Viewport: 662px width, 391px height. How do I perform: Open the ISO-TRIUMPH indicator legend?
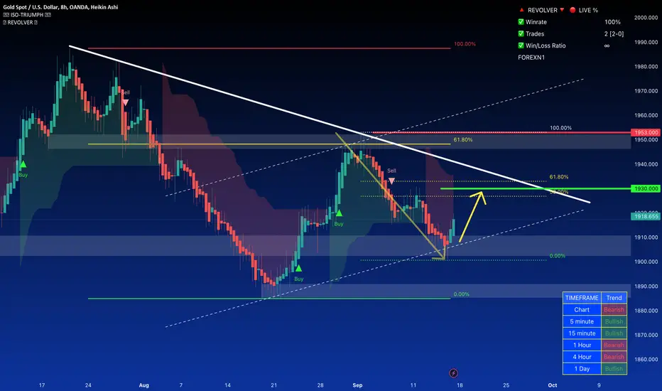click(x=27, y=15)
